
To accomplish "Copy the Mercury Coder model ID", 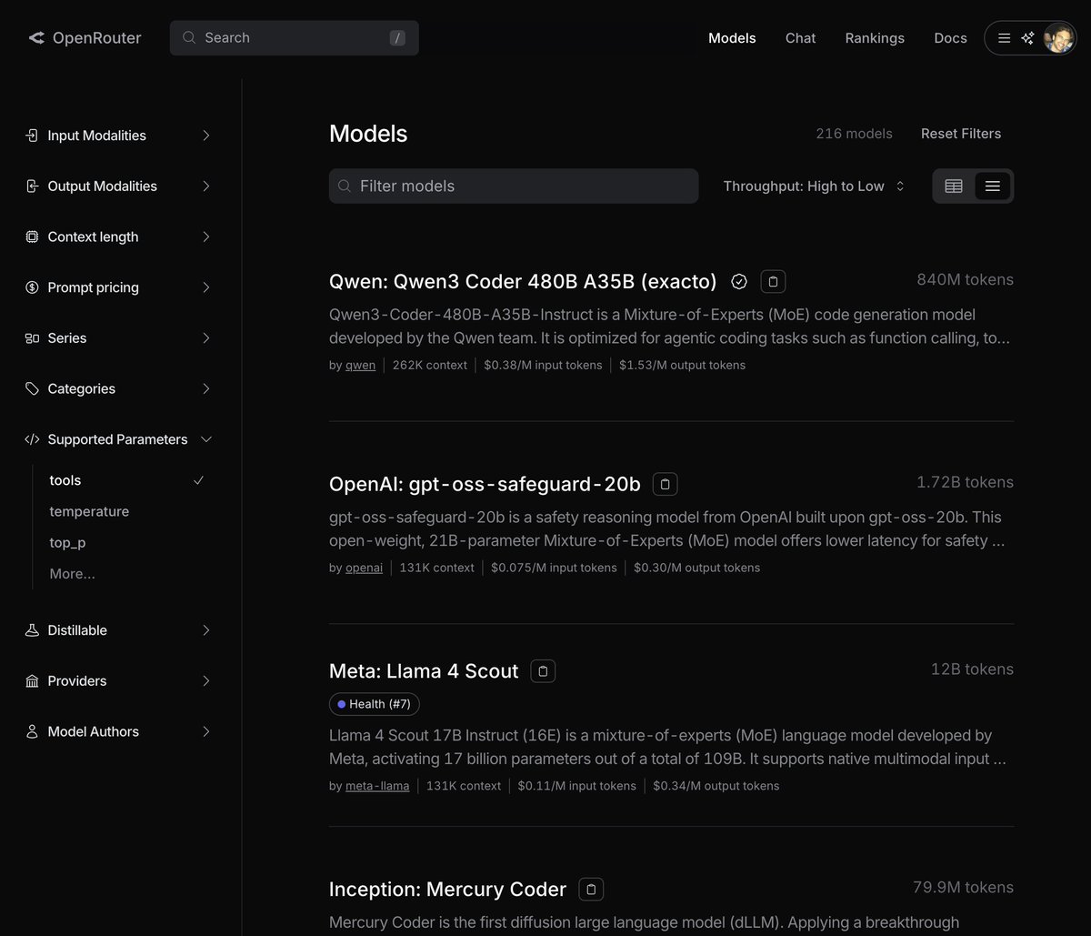I will tap(591, 890).
